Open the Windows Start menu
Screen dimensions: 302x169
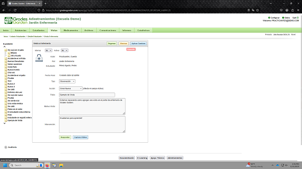[5, 165]
